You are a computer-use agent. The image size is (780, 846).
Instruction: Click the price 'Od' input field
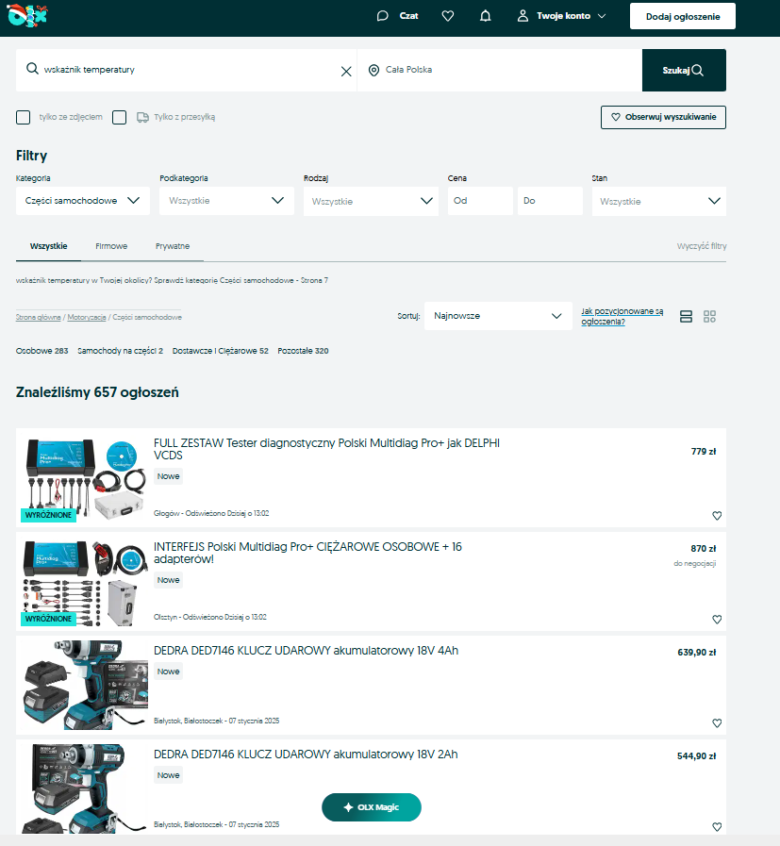480,201
